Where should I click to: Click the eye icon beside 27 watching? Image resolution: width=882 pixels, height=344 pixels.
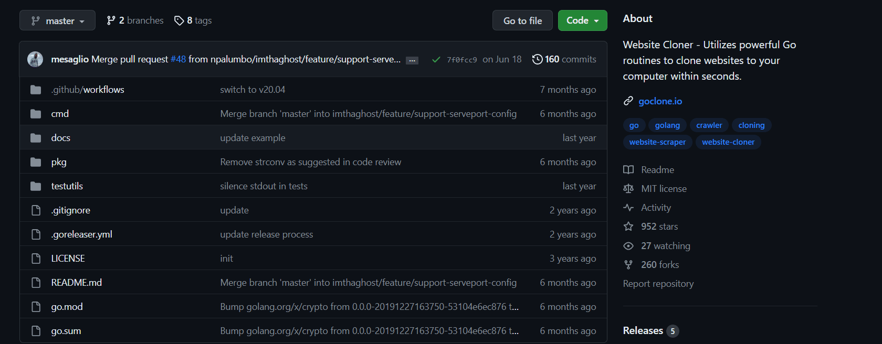[x=628, y=246]
